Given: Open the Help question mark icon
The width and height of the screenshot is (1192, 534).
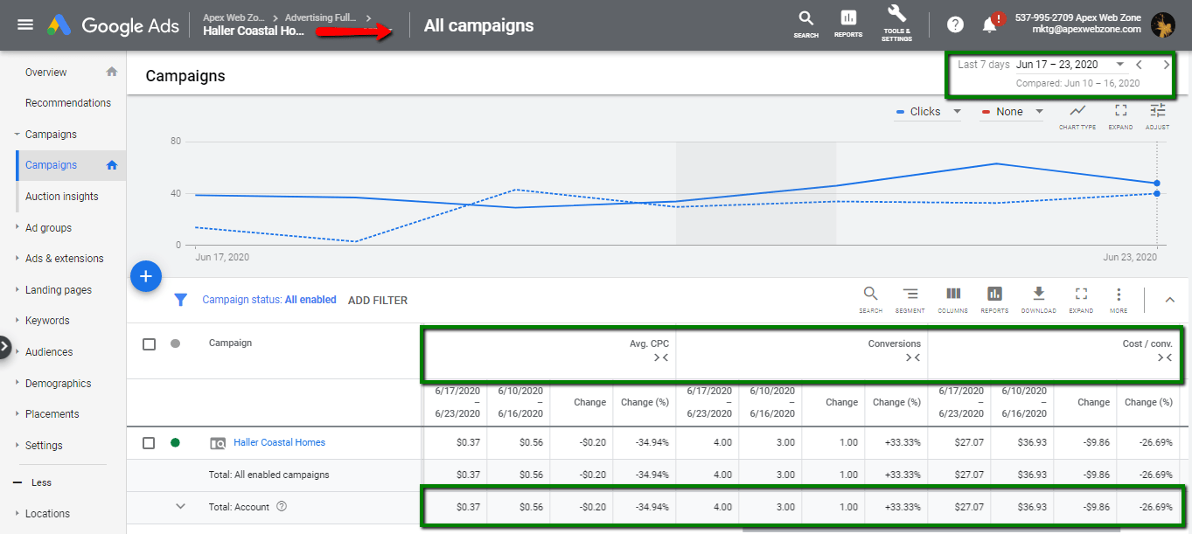Looking at the screenshot, I should pos(955,24).
